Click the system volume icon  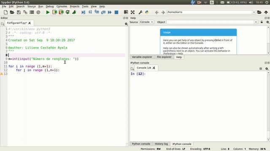coord(251,2)
